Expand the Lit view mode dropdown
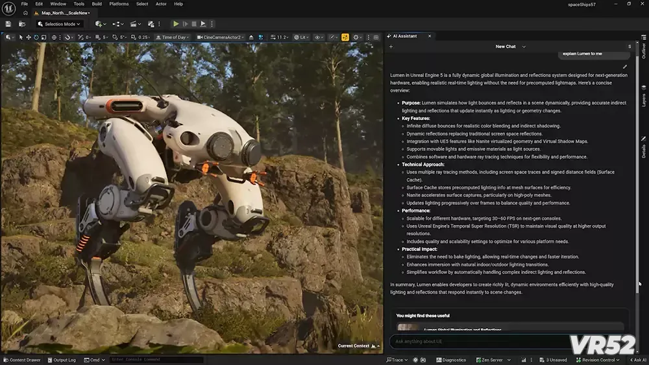 click(301, 38)
